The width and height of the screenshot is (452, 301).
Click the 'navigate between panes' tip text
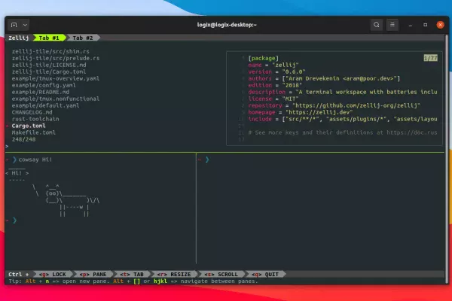point(219,281)
